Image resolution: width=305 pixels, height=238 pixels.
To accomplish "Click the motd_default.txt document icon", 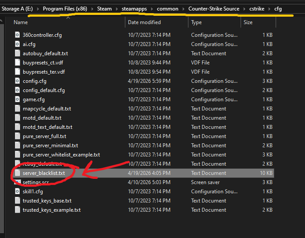I will click(x=18, y=117).
